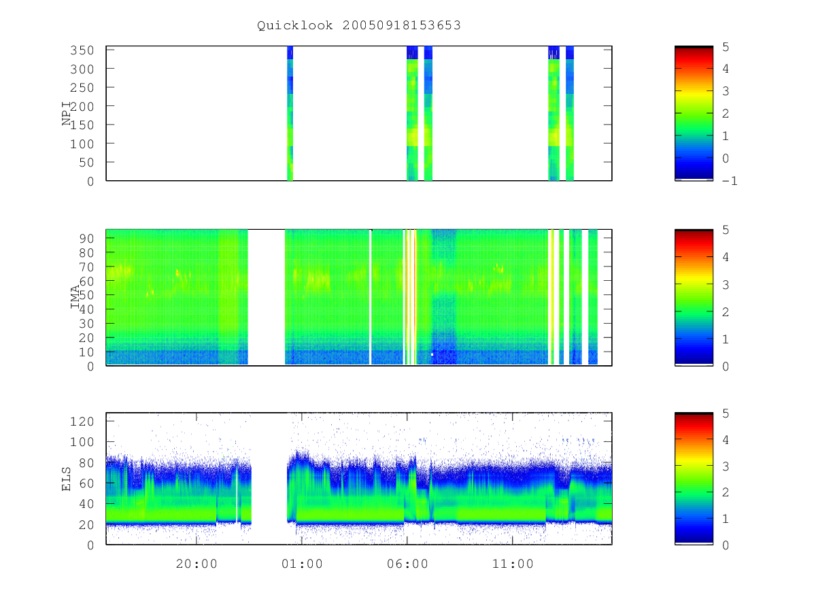The image size is (816, 612).
Task: Click the white data gap in IMA panel
Action: tap(267, 297)
